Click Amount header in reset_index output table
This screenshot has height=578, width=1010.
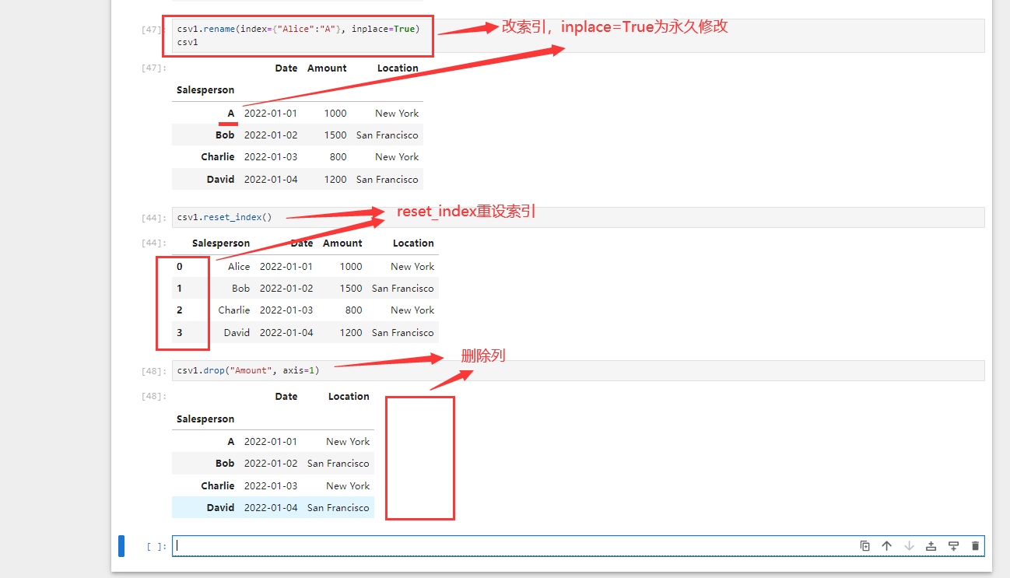click(x=342, y=243)
